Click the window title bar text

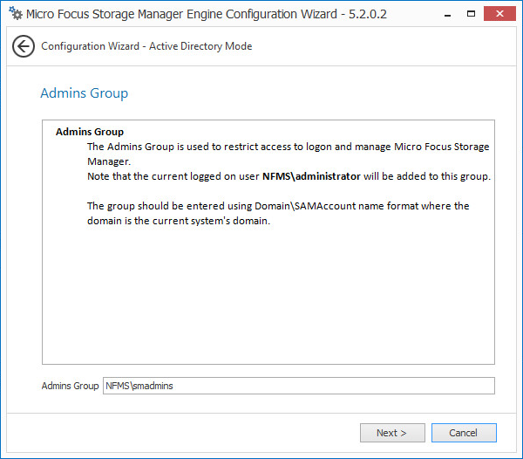click(x=206, y=15)
